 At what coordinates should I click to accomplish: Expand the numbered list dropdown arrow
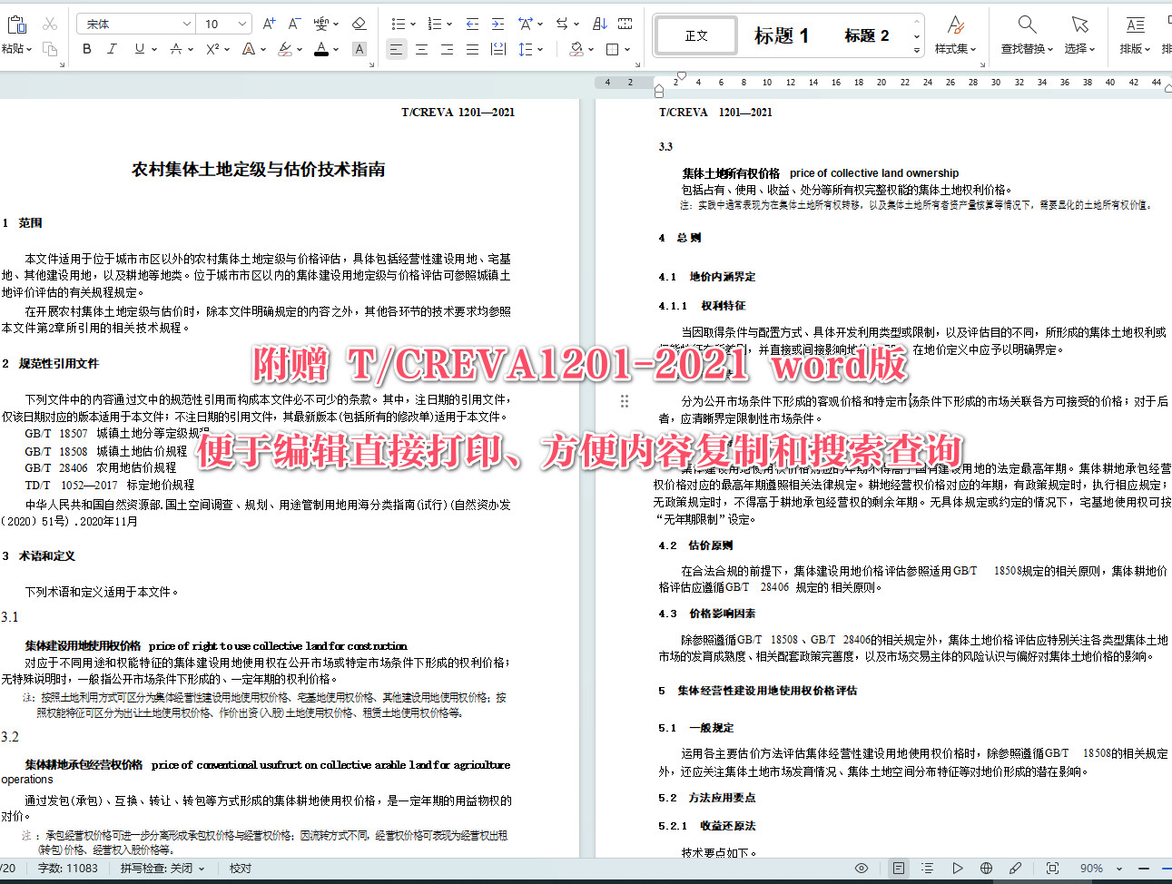click(449, 25)
